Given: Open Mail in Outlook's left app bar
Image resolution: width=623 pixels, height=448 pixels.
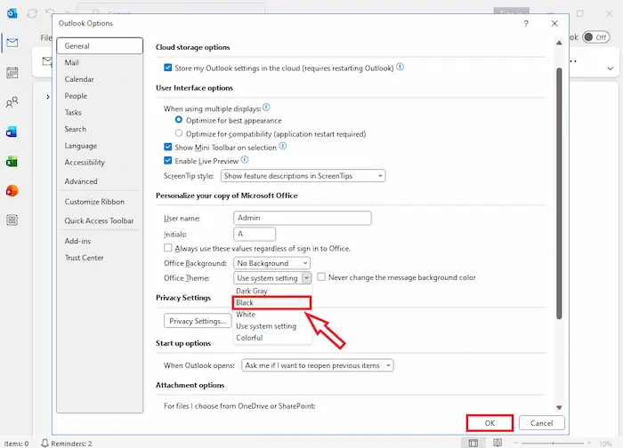Looking at the screenshot, I should 12,43.
